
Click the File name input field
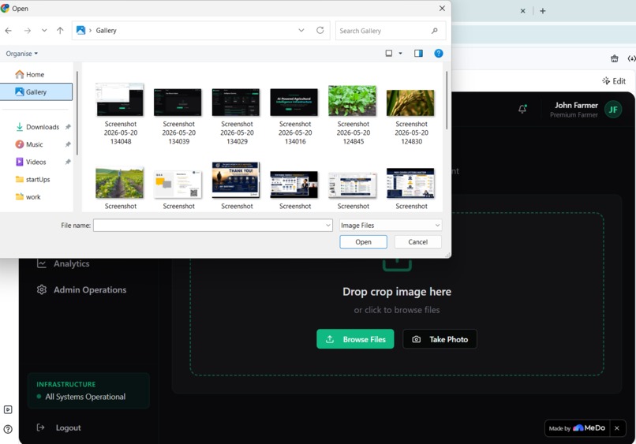213,225
